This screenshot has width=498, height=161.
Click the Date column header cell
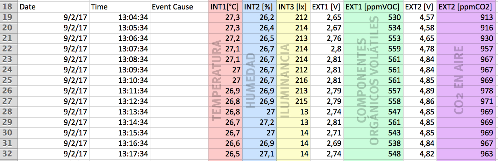coord(53,7)
